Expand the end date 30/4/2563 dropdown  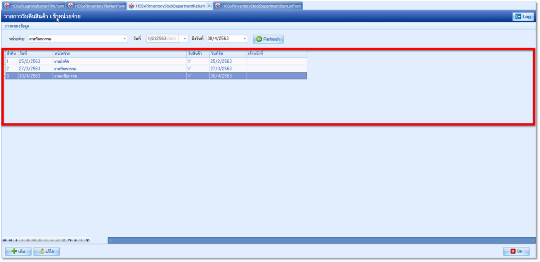pyautogui.click(x=245, y=39)
